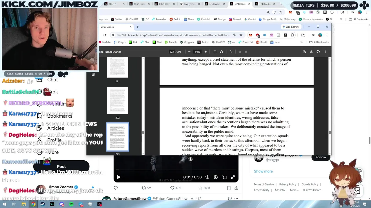This screenshot has height=208, width=371.
Task: Open Chainlink bookmark in background window
Action: (204, 19)
